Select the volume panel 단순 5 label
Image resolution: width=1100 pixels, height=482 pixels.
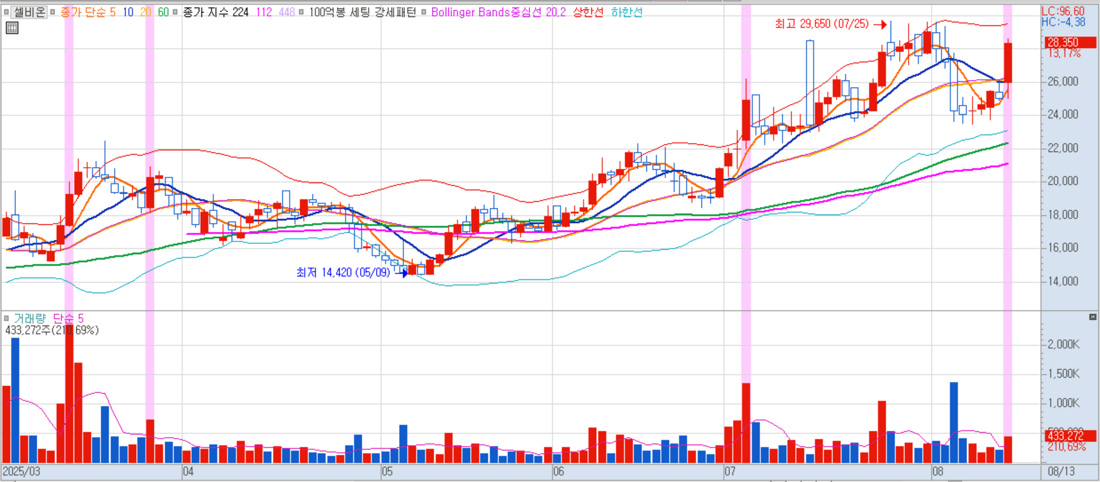coord(68,319)
